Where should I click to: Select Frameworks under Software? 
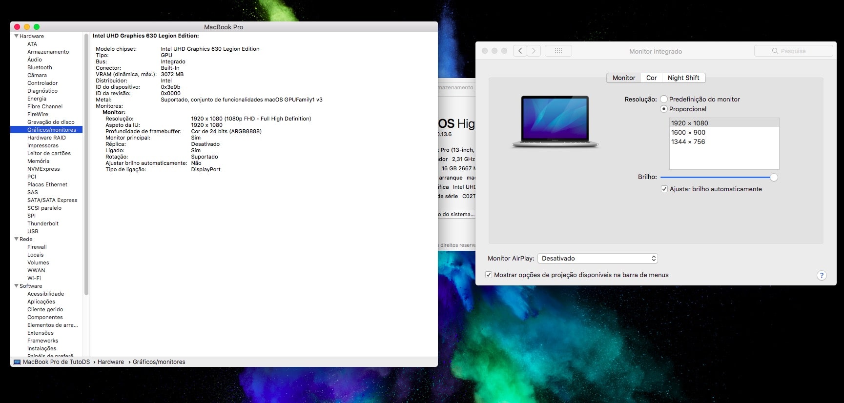42,341
